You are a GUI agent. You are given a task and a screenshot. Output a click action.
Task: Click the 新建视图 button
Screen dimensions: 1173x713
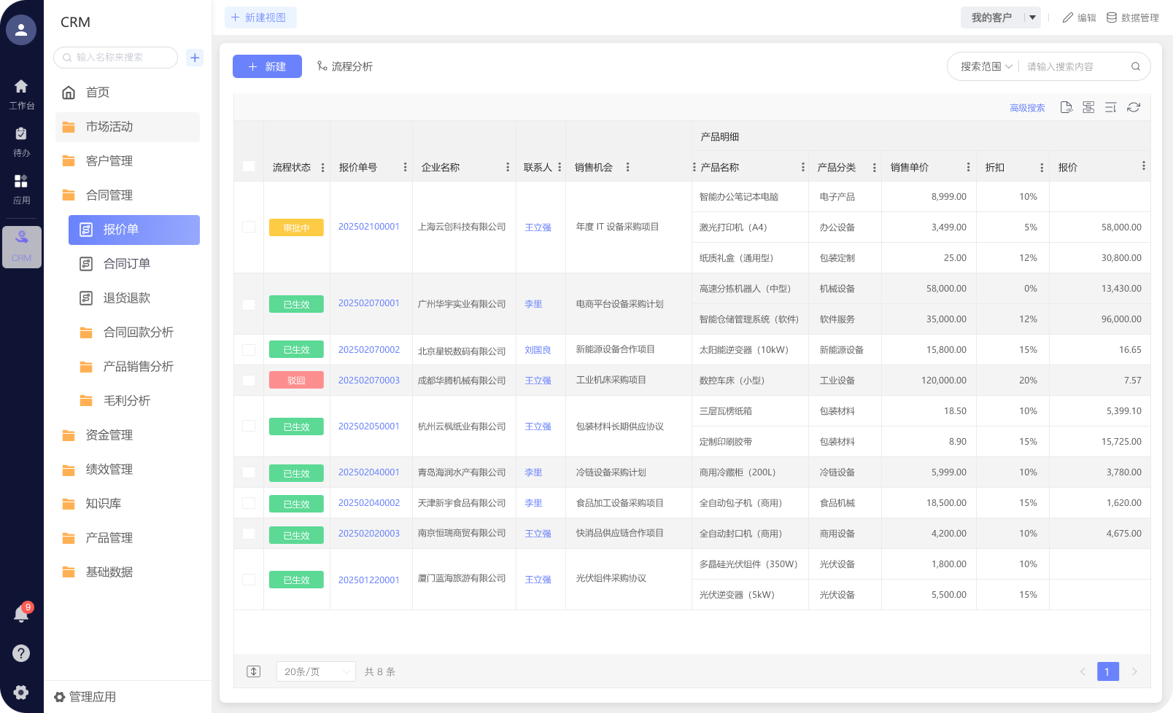point(260,17)
